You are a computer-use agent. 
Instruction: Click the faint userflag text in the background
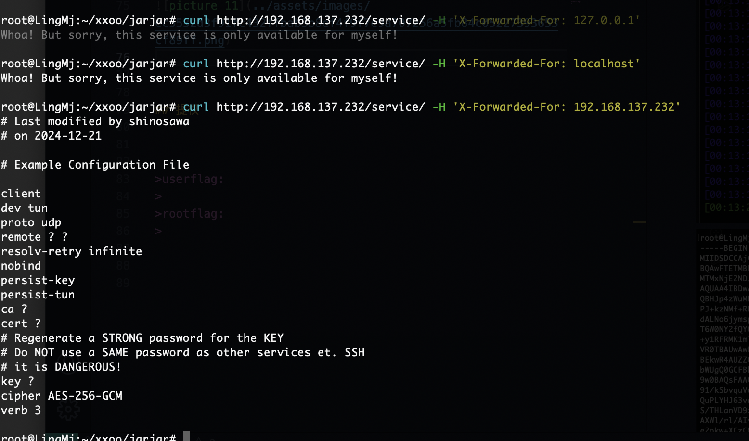(x=189, y=179)
